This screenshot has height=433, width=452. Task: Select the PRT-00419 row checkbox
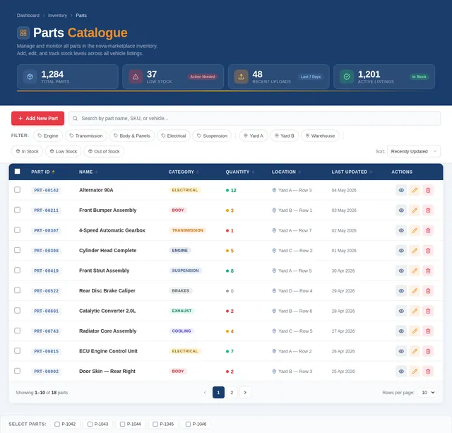pyautogui.click(x=17, y=270)
